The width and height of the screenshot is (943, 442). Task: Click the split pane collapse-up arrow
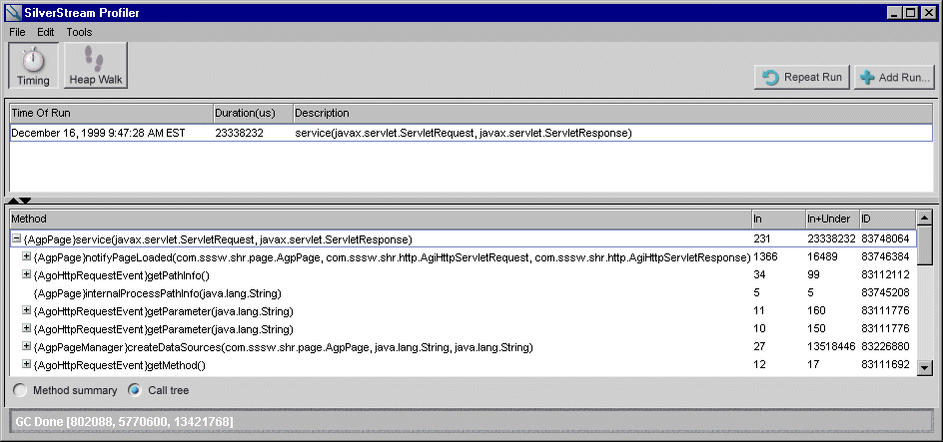tap(14, 201)
